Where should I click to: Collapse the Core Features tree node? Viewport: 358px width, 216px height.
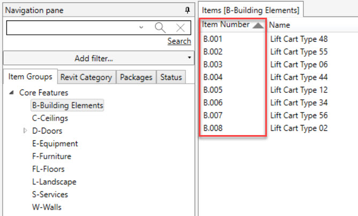(12, 93)
